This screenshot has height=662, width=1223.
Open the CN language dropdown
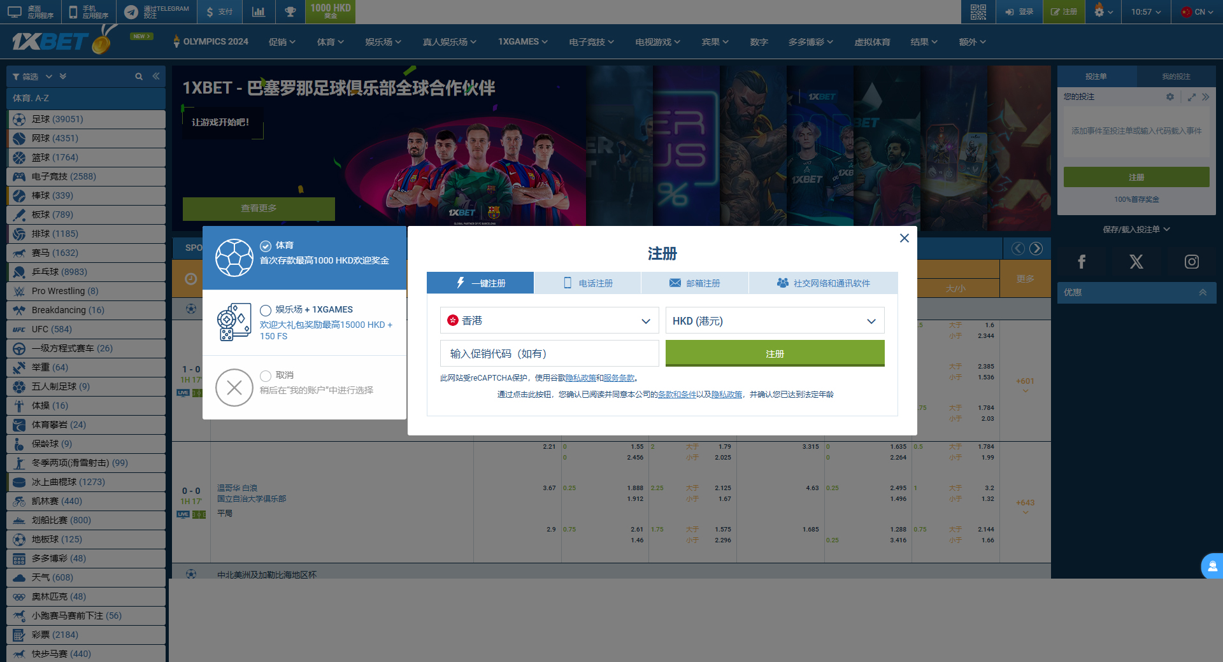(x=1197, y=11)
